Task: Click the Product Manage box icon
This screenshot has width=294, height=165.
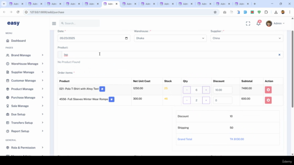Action: coord(7,89)
